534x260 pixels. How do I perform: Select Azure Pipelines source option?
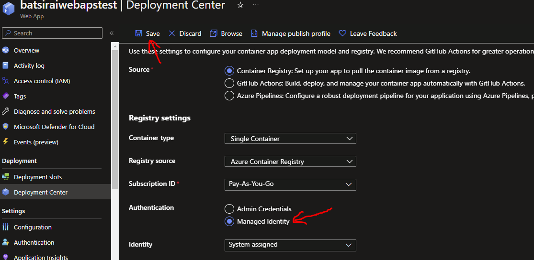pos(229,96)
